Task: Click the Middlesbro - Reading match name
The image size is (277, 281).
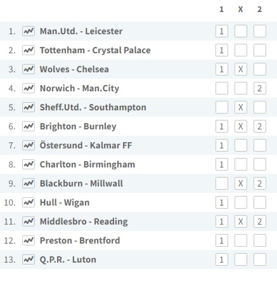Action: tap(84, 221)
